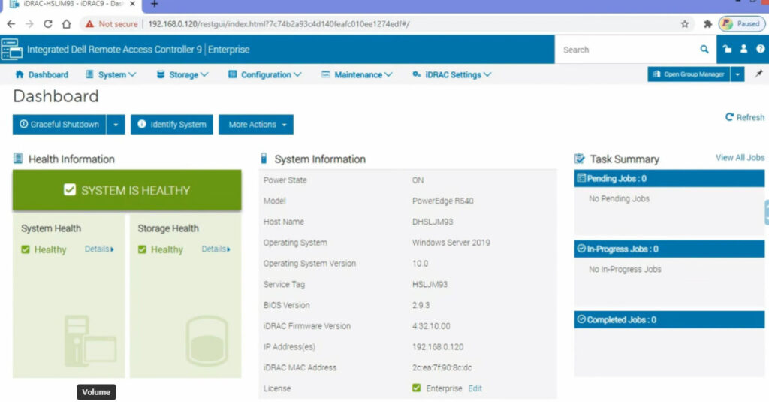Open the More Actions dropdown
This screenshot has height=402, width=769.
pyautogui.click(x=256, y=125)
